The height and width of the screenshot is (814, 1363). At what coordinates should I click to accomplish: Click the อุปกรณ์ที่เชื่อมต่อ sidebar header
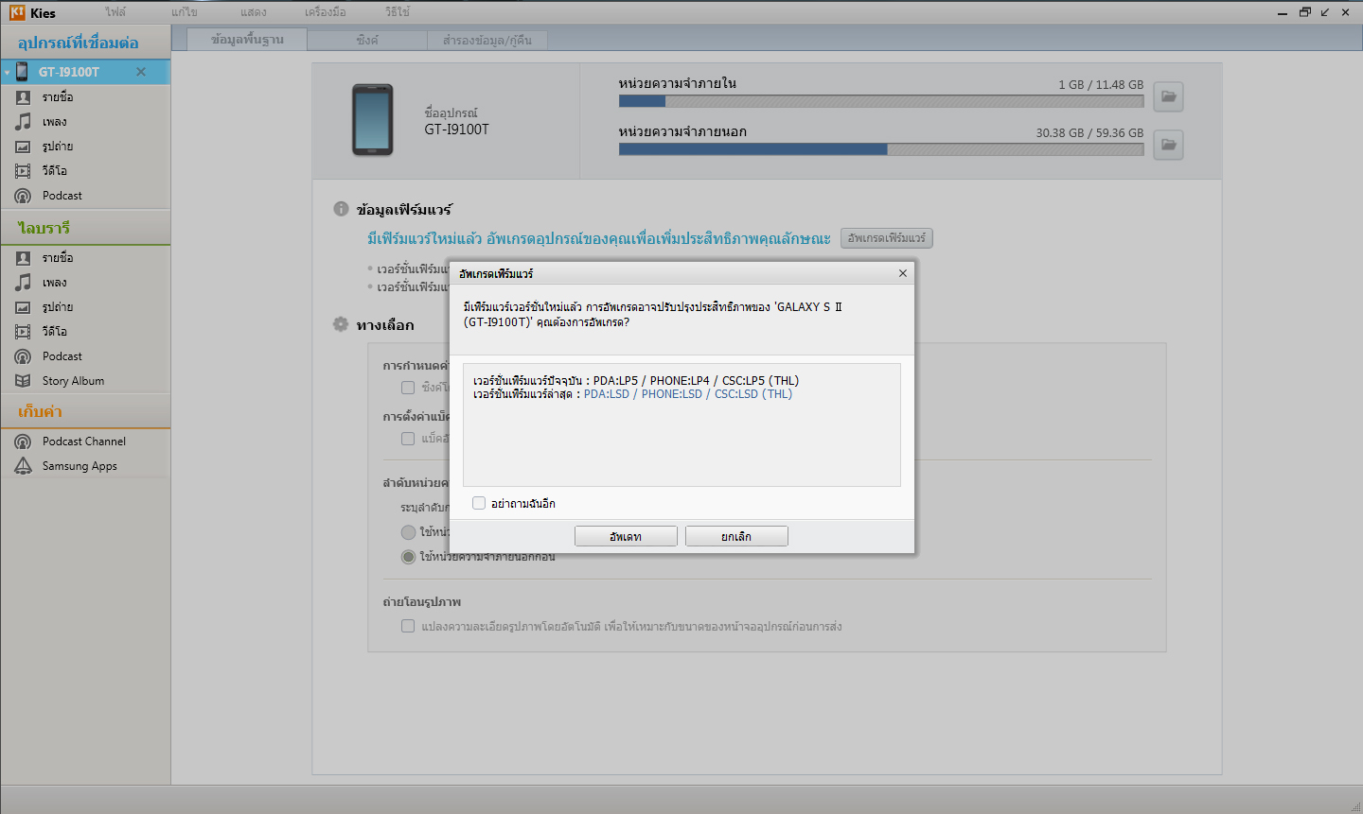pos(79,43)
